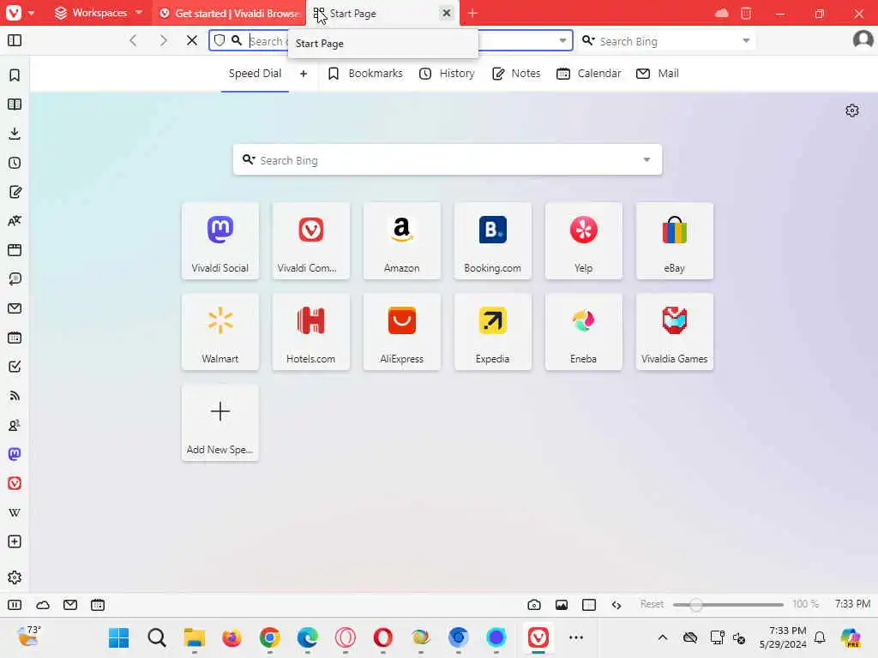
Task: Click Add New Speed Dial tile
Action: click(x=220, y=422)
